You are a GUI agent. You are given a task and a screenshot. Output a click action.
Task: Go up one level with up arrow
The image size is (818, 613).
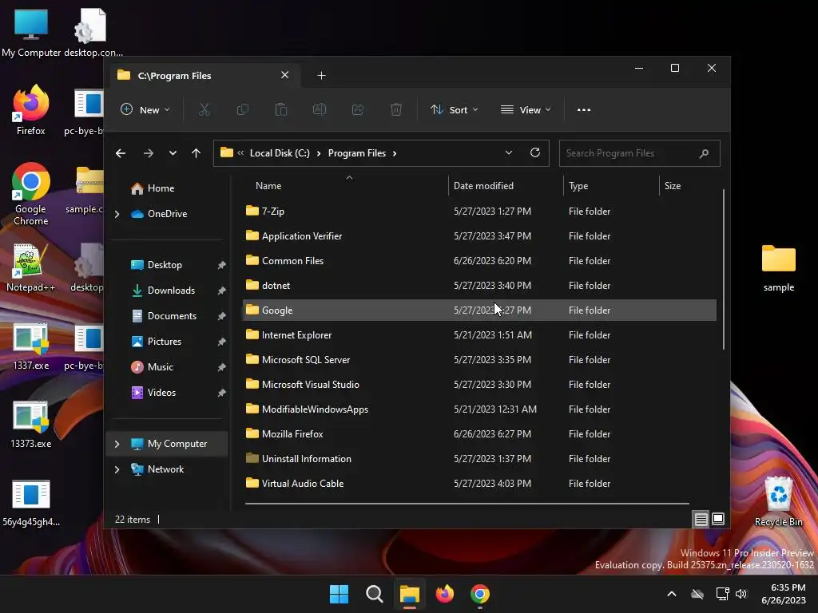pos(197,153)
